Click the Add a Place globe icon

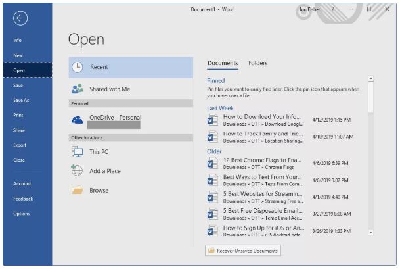click(x=77, y=170)
